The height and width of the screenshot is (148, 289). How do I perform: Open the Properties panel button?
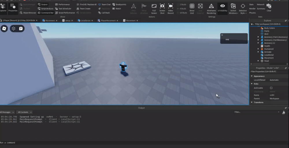click(13, 8)
